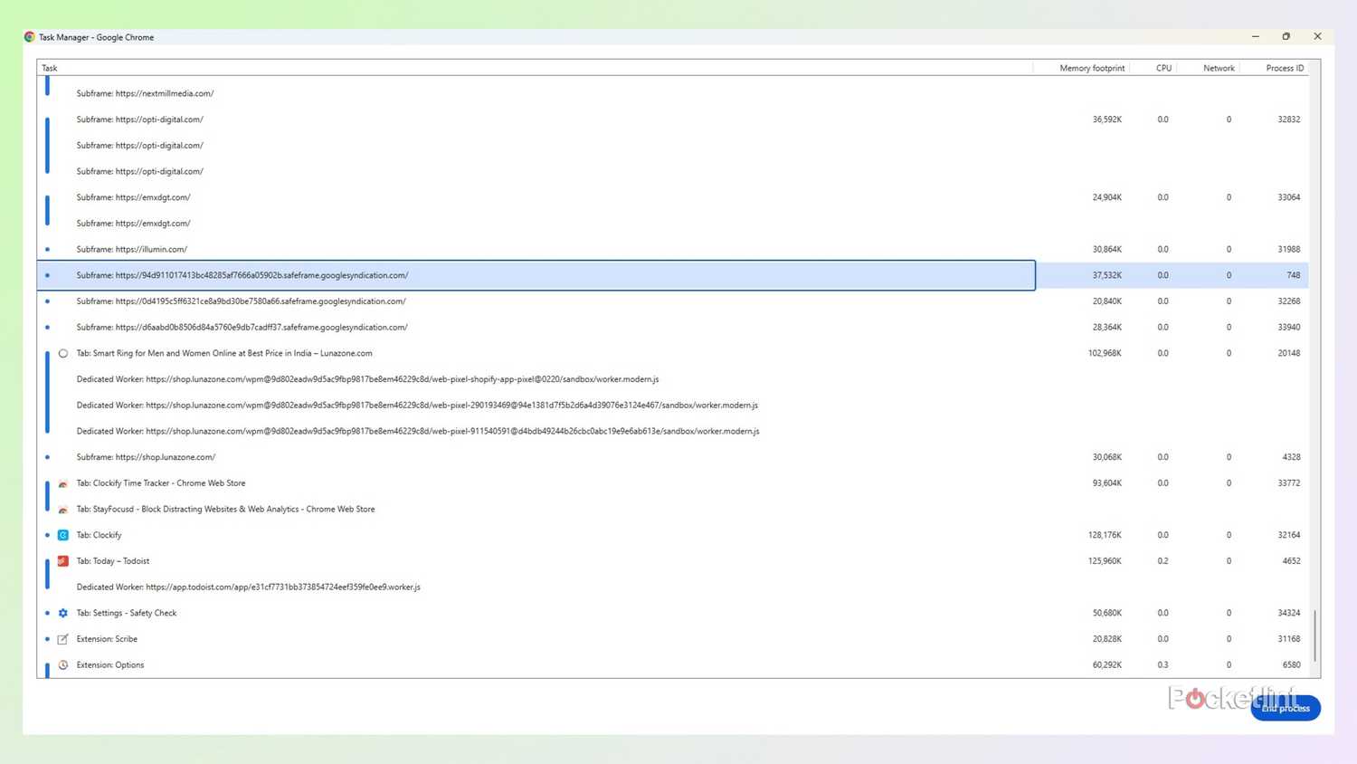The image size is (1357, 764).
Task: Select the Settings - Safety Check row
Action: click(672, 613)
